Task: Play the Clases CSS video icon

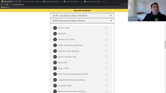Action: (55, 63)
